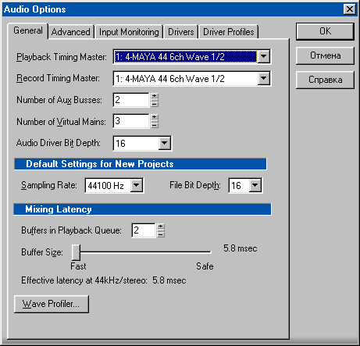Click the Отмена cancel button
The image size is (360, 346).
325,55
